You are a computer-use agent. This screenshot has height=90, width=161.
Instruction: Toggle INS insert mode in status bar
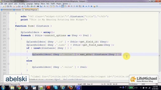(157, 84)
